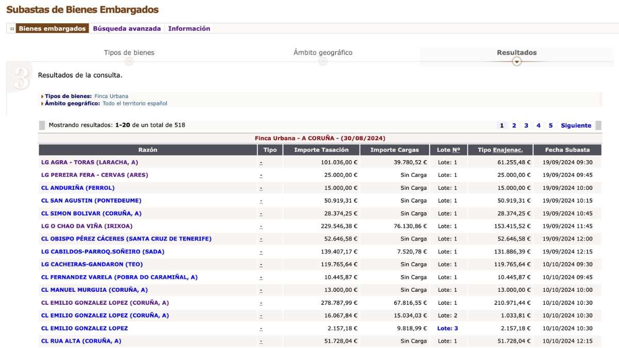This screenshot has height=348, width=619.
Task: Click Subastas de Bienes Embargados page title
Action: 83,10
